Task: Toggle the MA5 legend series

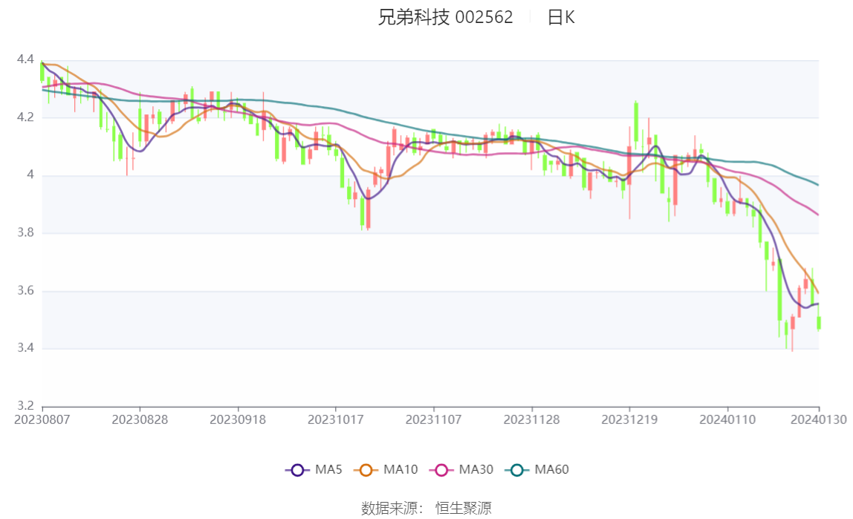Action: tap(314, 469)
